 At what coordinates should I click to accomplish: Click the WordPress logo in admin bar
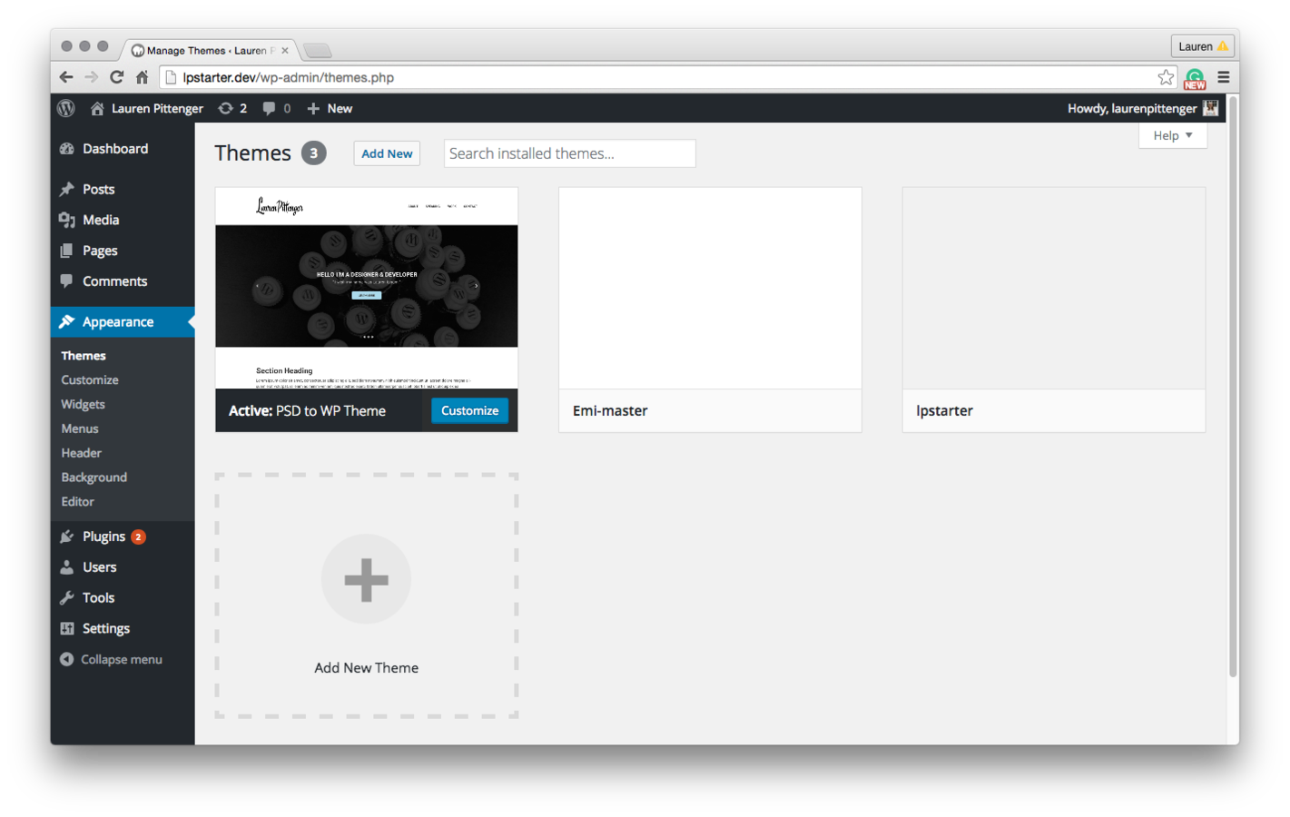coord(66,108)
